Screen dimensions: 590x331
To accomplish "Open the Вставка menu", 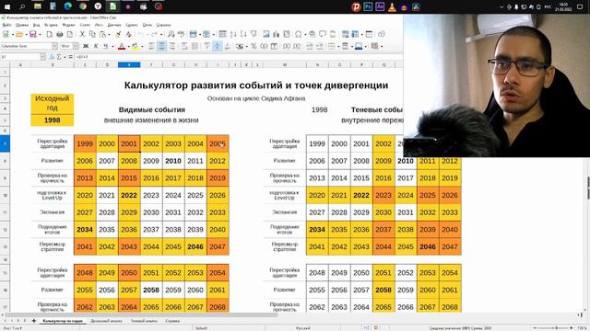I will point(51,25).
